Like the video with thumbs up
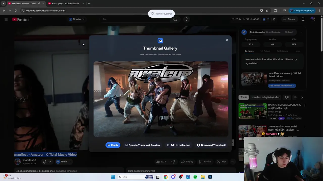Image resolution: width=323 pixels, height=181 pixels. 161,162
